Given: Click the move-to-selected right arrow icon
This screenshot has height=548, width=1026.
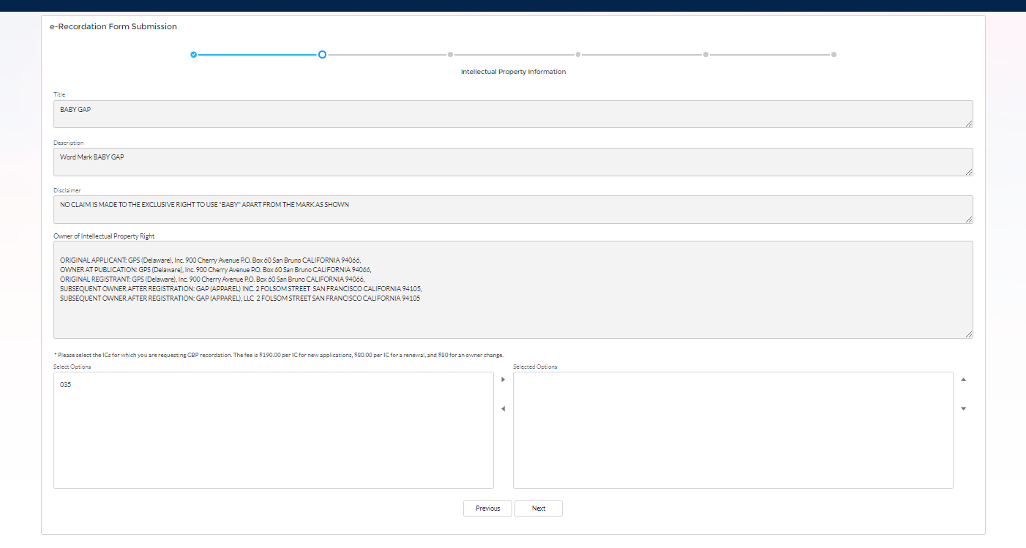Looking at the screenshot, I should 503,380.
